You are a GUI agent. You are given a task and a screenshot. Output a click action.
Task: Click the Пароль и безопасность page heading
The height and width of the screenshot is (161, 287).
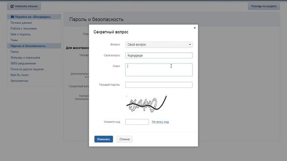click(x=96, y=19)
